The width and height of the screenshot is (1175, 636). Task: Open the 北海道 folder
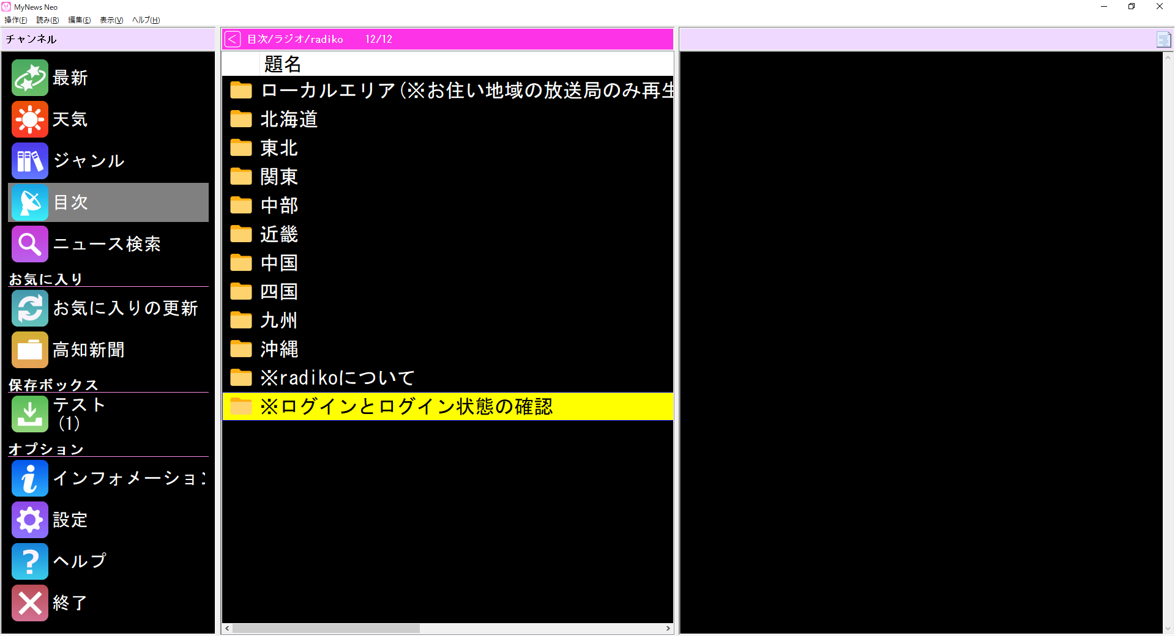(289, 119)
